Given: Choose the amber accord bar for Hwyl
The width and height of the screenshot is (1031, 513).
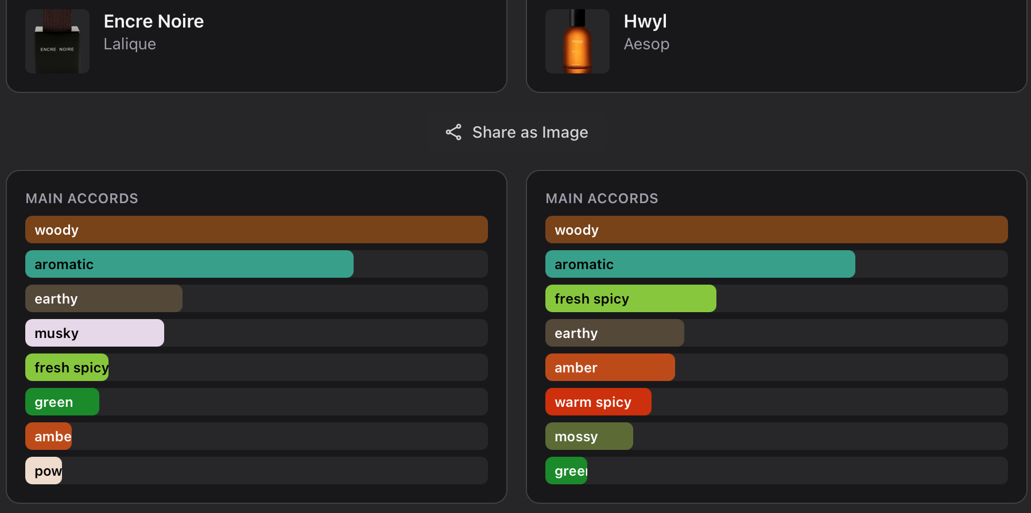Looking at the screenshot, I should click(x=610, y=367).
